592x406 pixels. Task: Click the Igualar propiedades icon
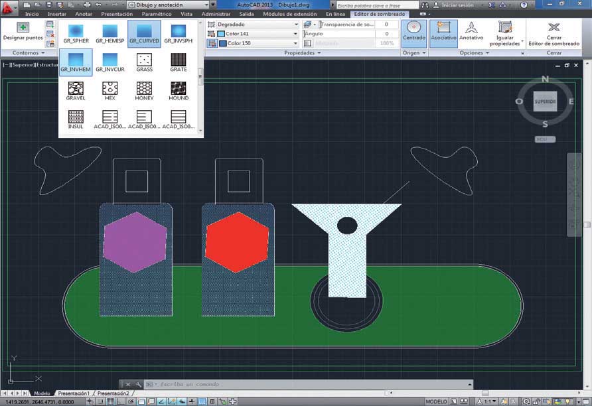505,28
